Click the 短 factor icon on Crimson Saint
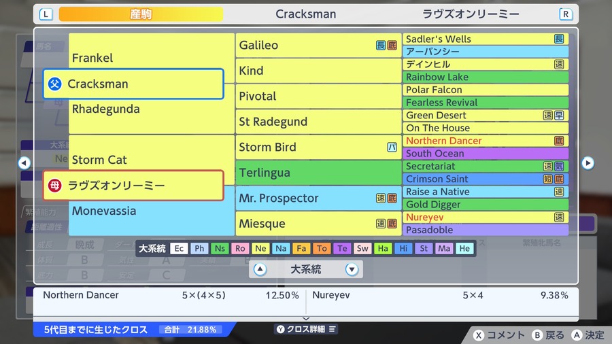The height and width of the screenshot is (344, 612). click(x=548, y=179)
